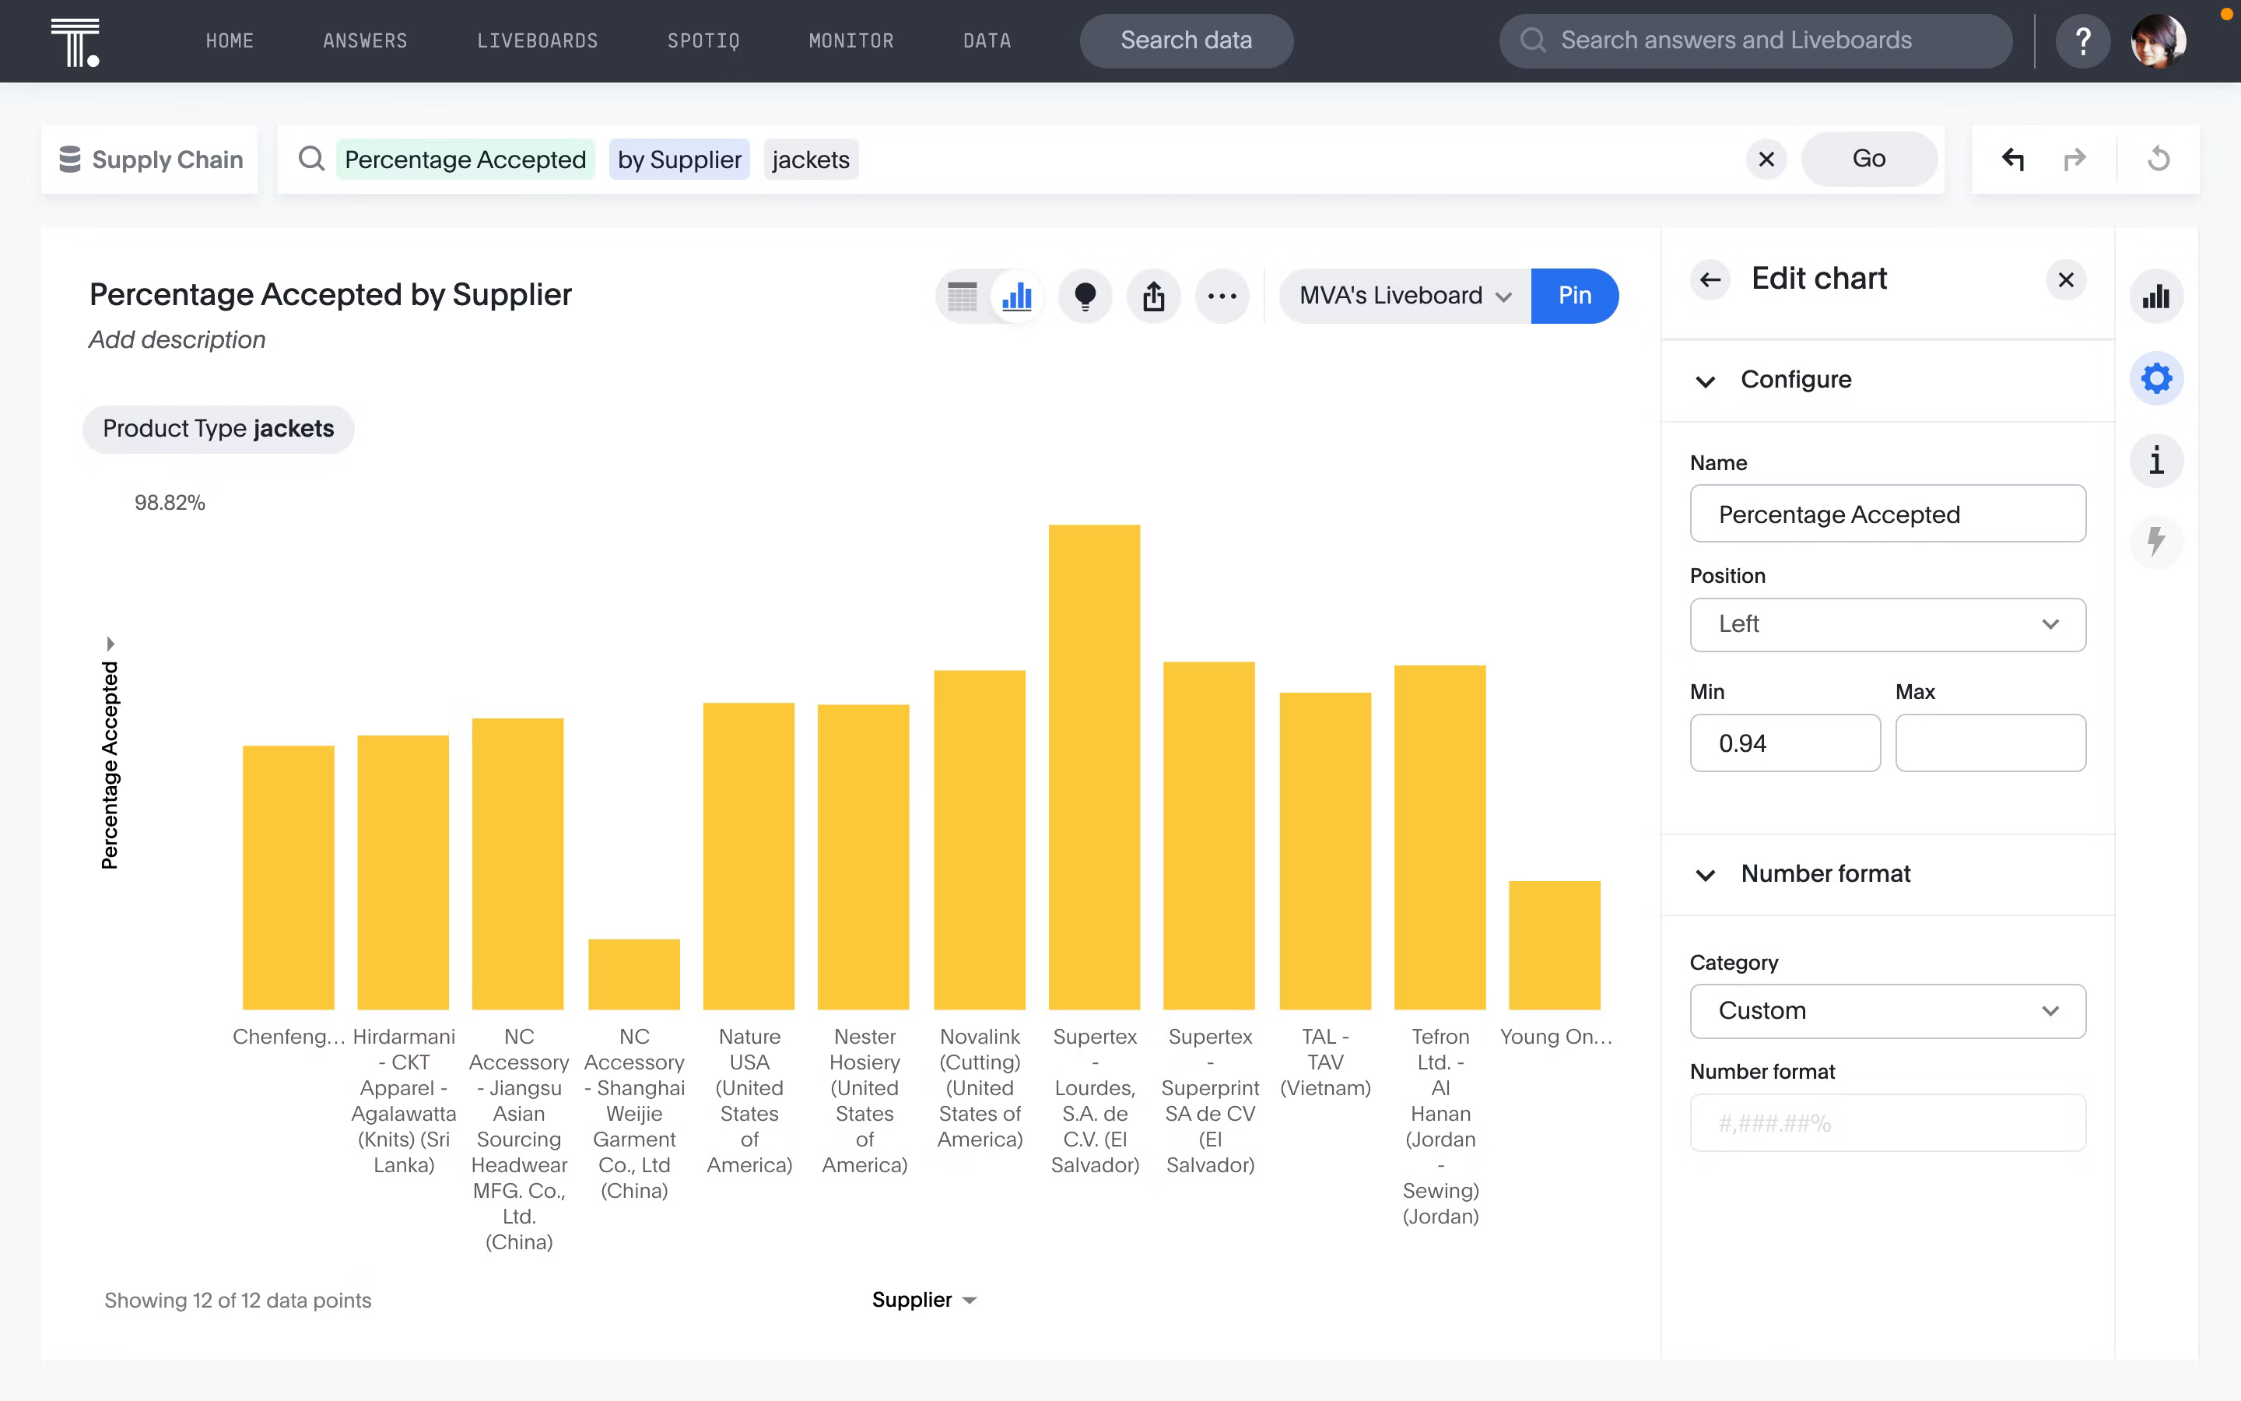Click the Supplier filter dropdown on chart
Screen dimensions: 2241x1401
coord(924,1299)
